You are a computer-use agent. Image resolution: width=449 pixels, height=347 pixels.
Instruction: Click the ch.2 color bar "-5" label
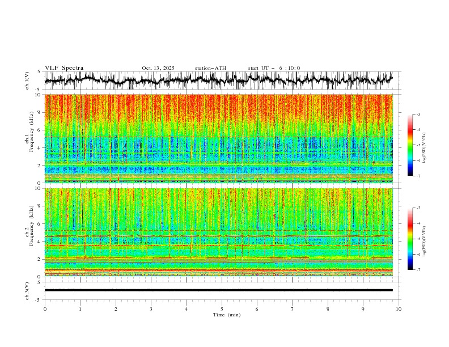tap(418, 239)
